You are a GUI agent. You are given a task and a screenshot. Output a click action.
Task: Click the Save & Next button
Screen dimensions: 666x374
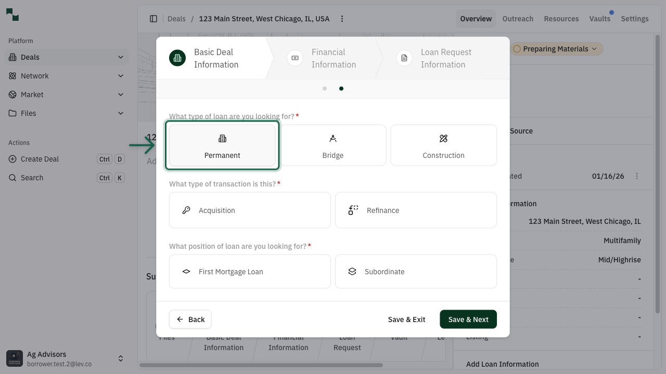point(468,319)
